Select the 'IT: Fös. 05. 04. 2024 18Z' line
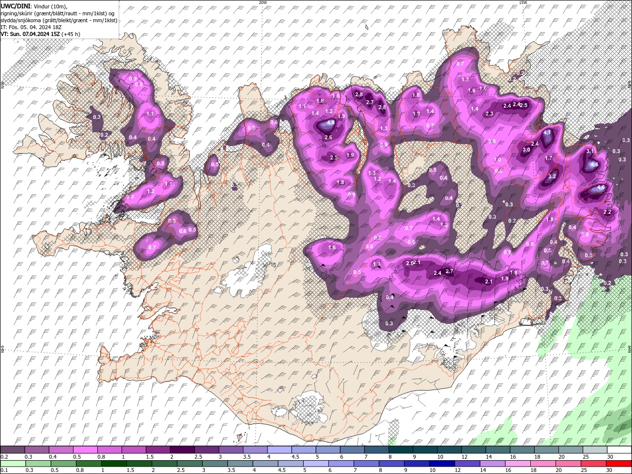632x474 pixels. coord(31,27)
